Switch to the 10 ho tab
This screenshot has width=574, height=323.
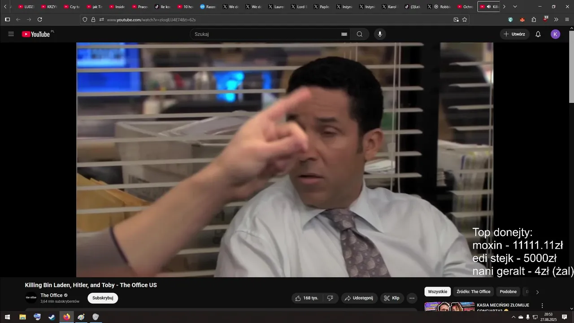(185, 7)
